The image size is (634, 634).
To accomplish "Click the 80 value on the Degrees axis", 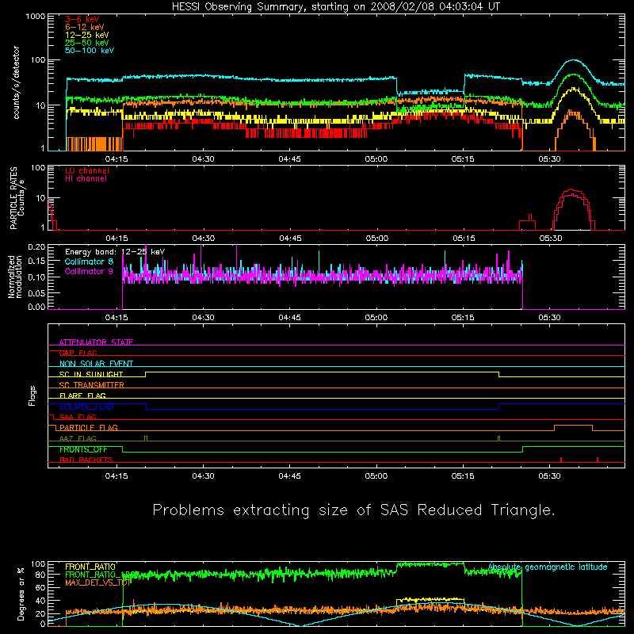I will tap(40, 575).
